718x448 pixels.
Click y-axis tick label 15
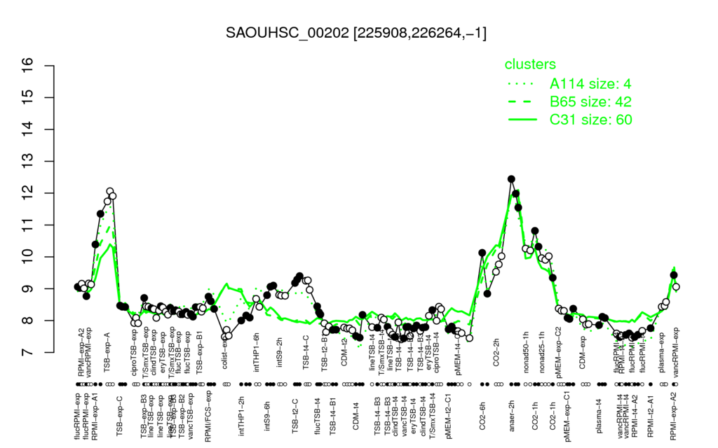[28, 97]
